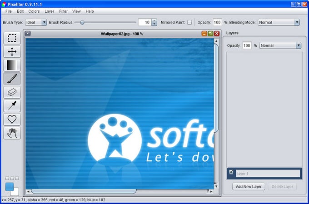Select the Color Picker eyedropper tool

pyautogui.click(x=12, y=106)
